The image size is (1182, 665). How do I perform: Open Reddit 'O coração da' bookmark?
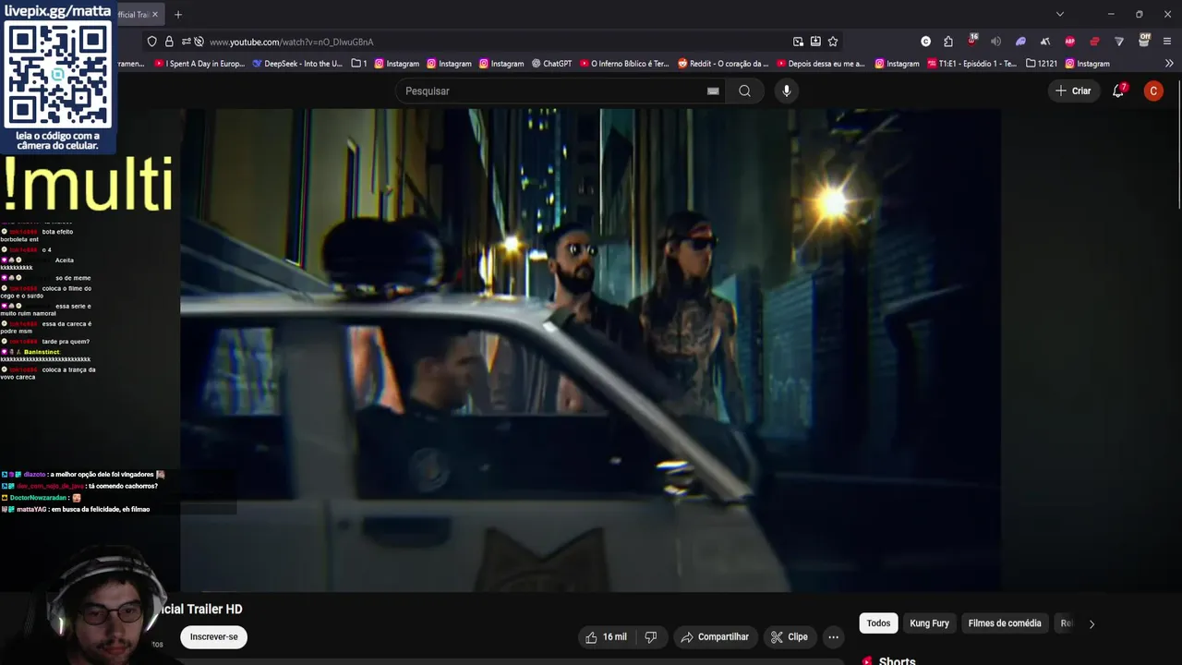723,64
